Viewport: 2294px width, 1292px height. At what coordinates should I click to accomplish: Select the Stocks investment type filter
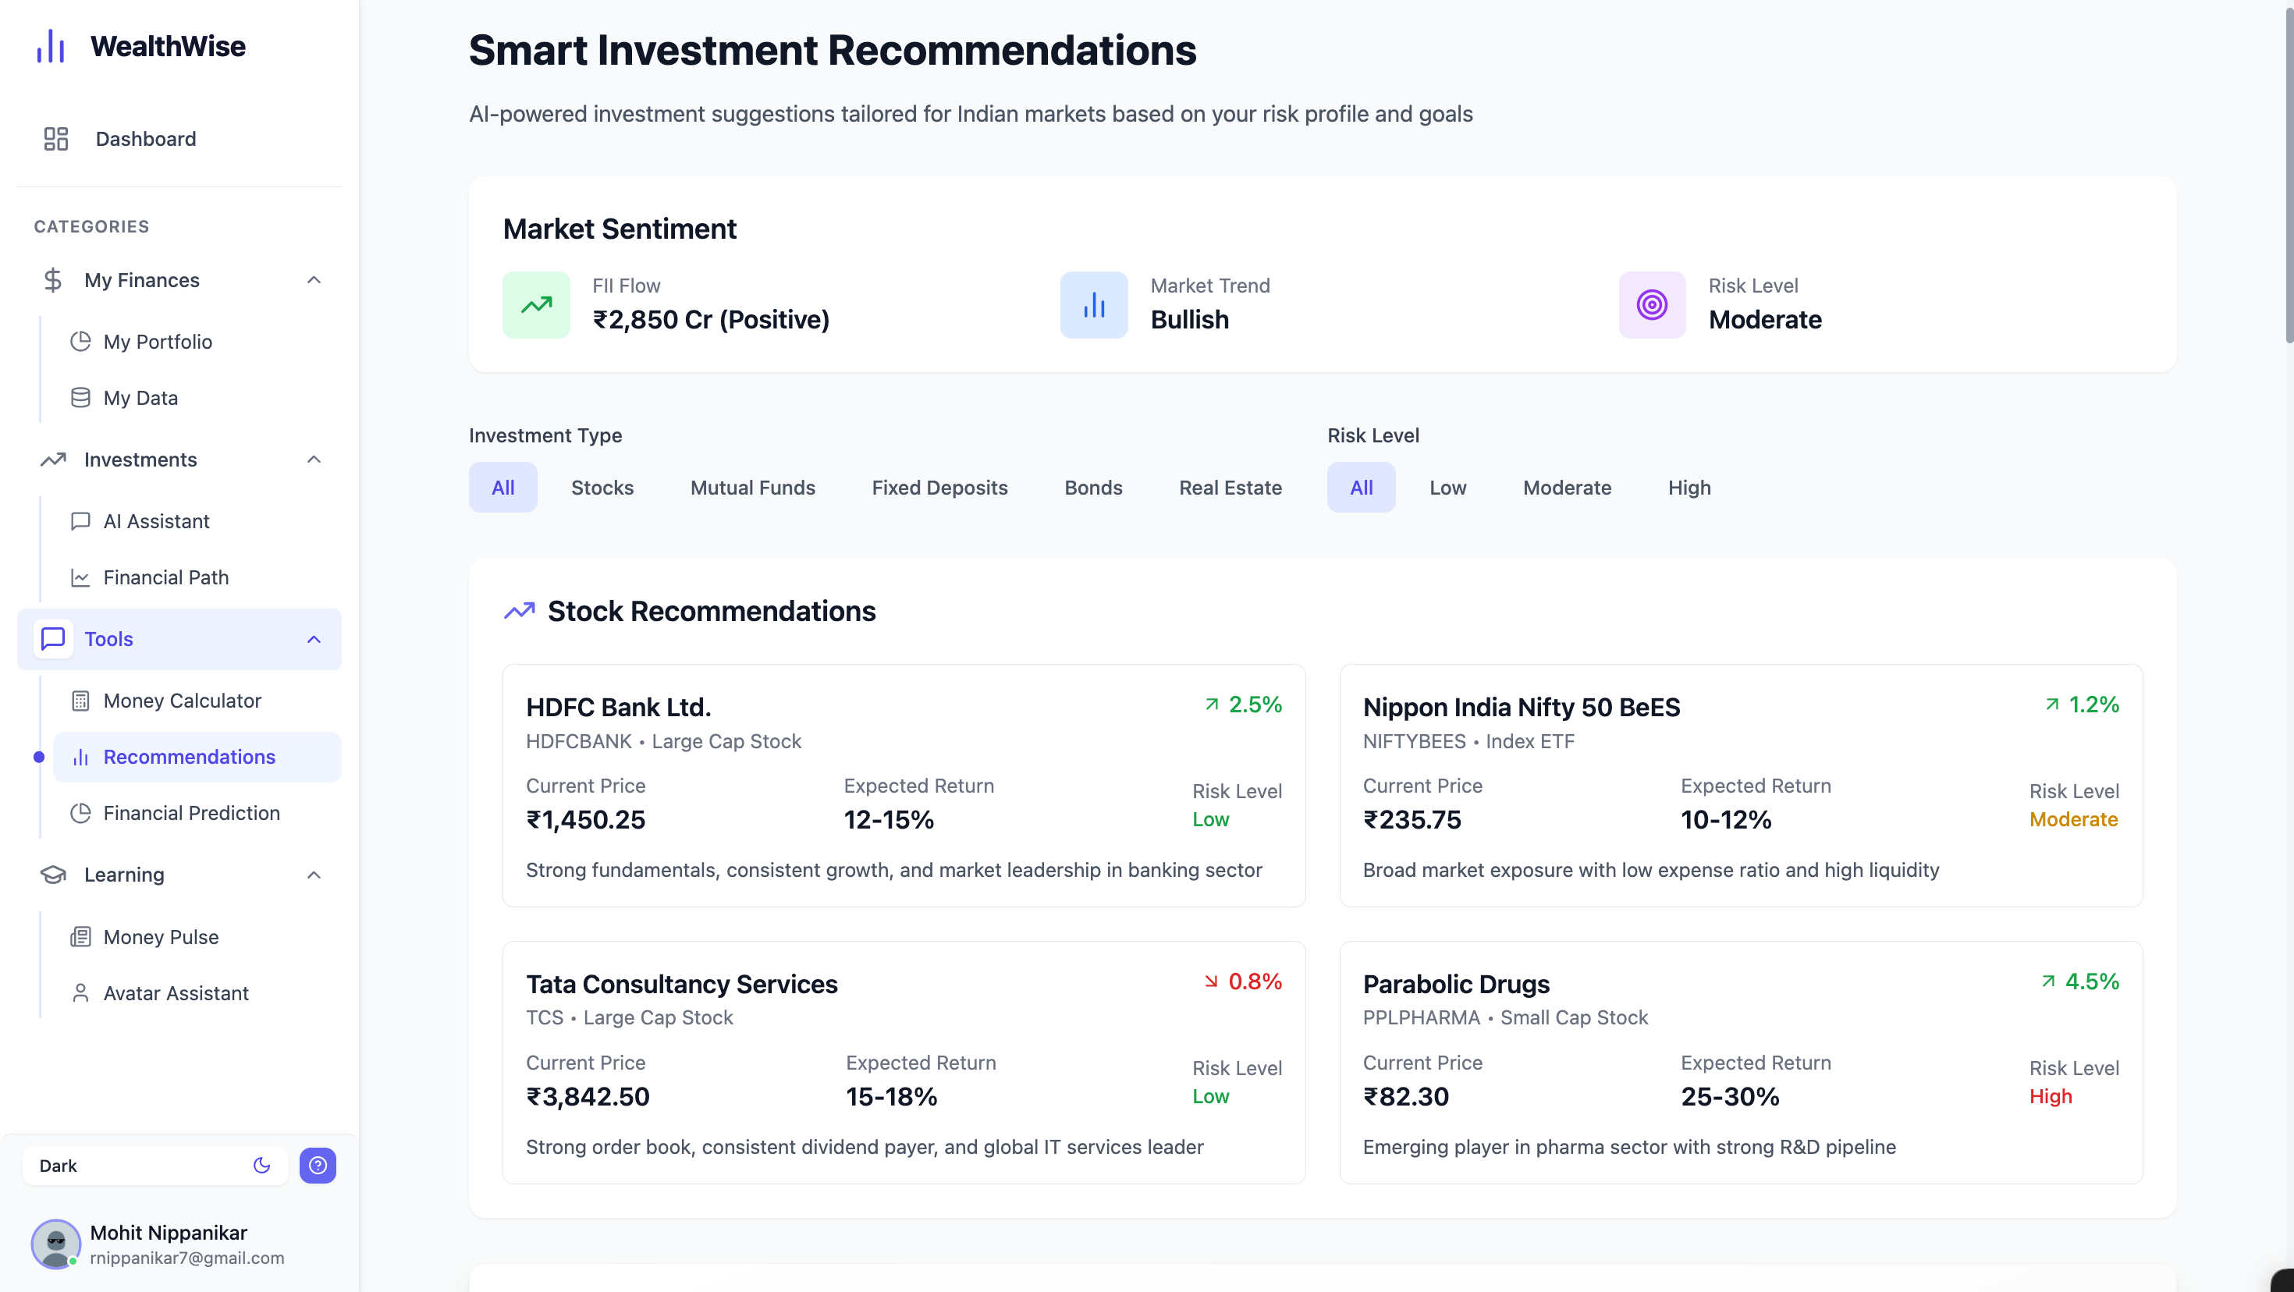[x=602, y=487]
